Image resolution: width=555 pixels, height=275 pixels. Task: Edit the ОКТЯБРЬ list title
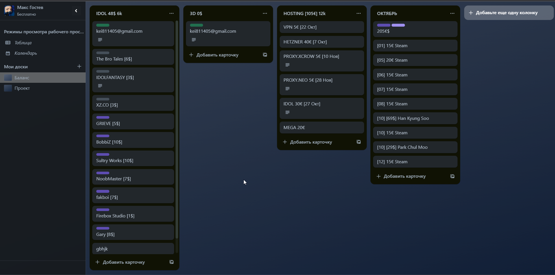[387, 14]
